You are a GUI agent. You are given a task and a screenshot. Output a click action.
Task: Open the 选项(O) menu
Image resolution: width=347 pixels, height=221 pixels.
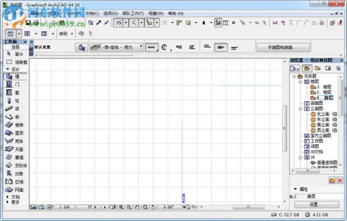pos(110,13)
